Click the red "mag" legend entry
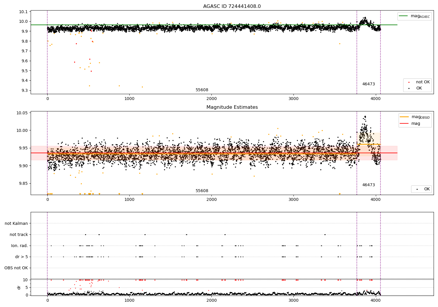Image resolution: width=438 pixels, height=307 pixels. [x=410, y=124]
